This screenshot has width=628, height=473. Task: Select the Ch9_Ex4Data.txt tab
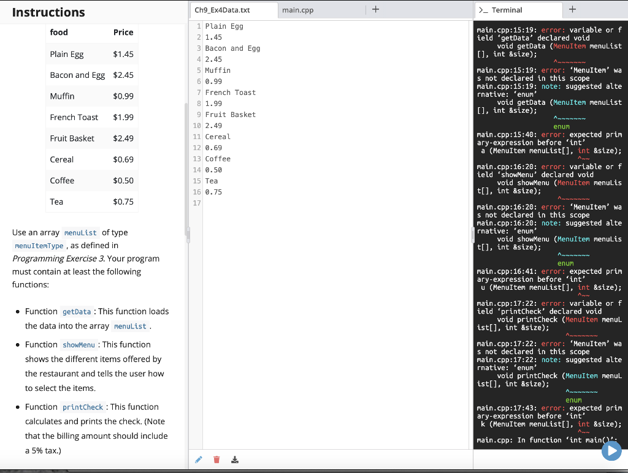(x=232, y=10)
